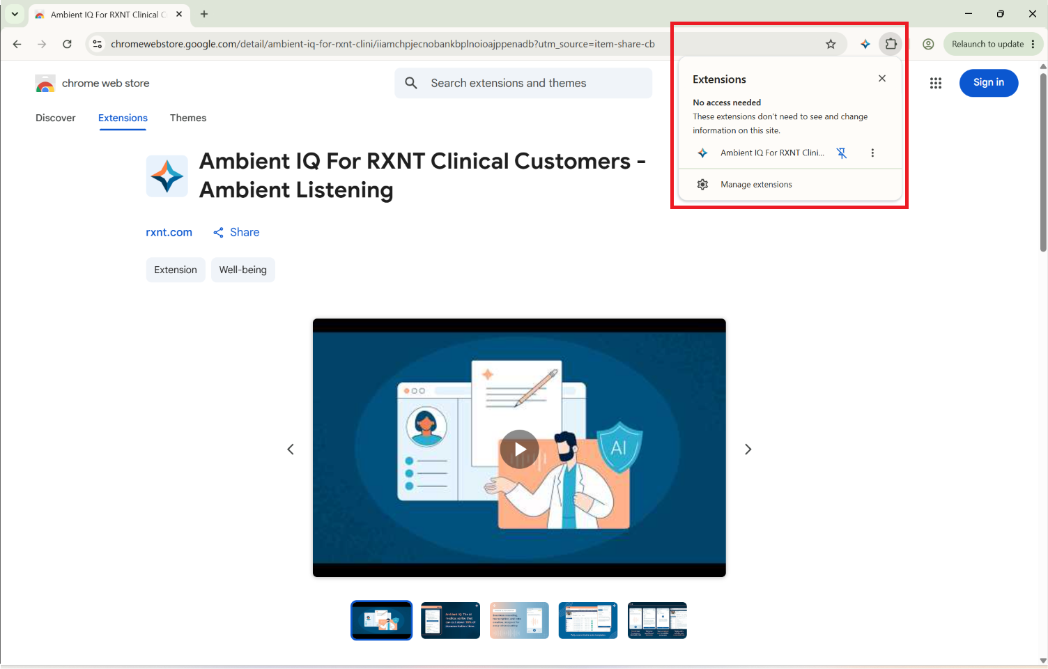
Task: Open the Google apps grid
Action: (936, 83)
